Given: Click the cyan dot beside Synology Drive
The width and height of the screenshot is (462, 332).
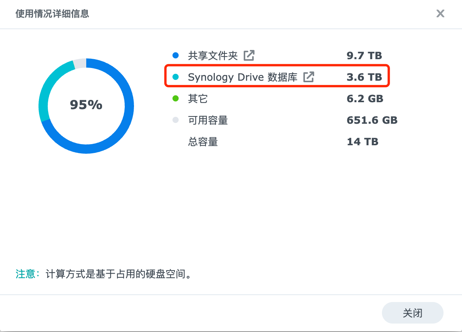Looking at the screenshot, I should coord(176,77).
